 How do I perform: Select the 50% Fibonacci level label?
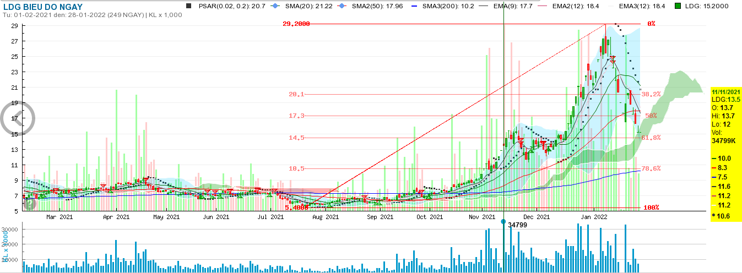pyautogui.click(x=651, y=116)
